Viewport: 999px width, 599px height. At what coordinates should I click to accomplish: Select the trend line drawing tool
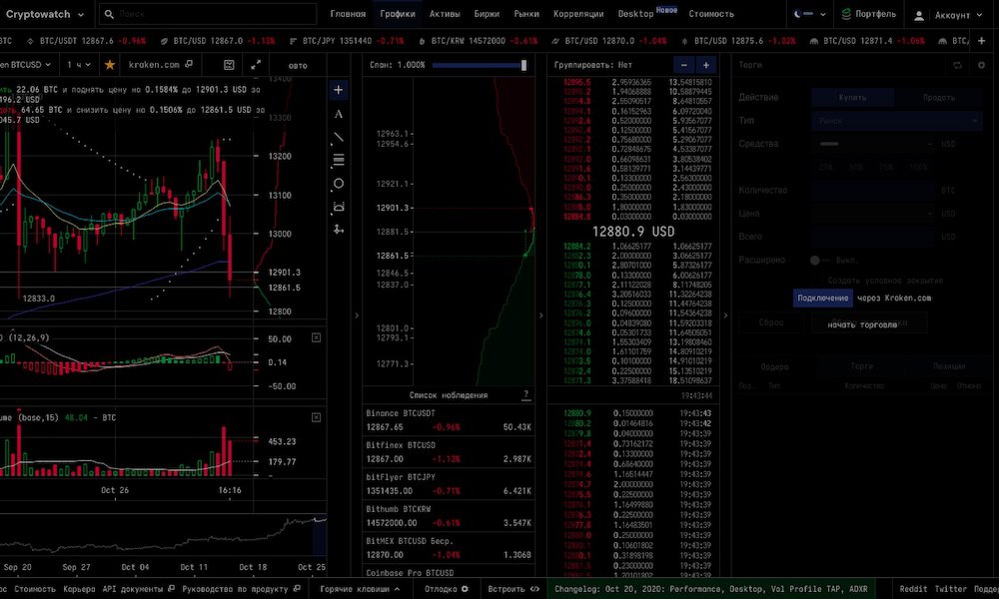pyautogui.click(x=339, y=138)
